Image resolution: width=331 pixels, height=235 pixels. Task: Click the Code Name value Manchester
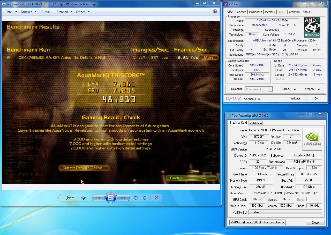pyautogui.click(x=259, y=25)
